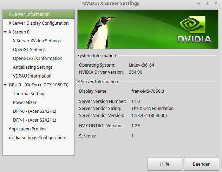Image resolution: width=222 pixels, height=172 pixels.
Task: Click NV-CONTROL version value 1.29
Action: click(136, 126)
